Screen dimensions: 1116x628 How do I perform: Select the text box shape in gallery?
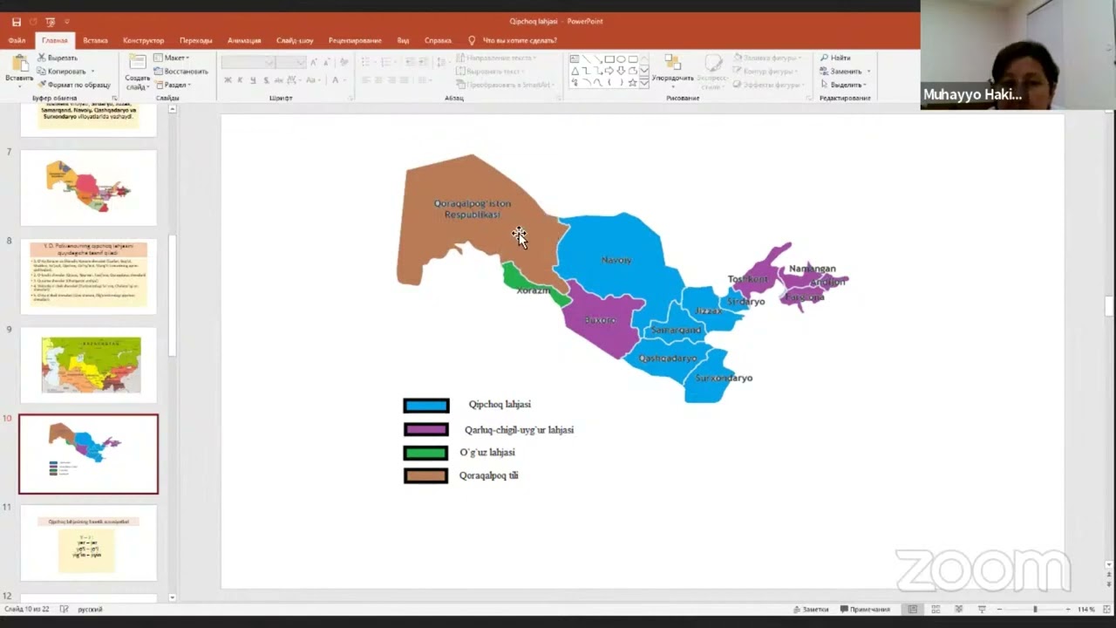point(575,59)
